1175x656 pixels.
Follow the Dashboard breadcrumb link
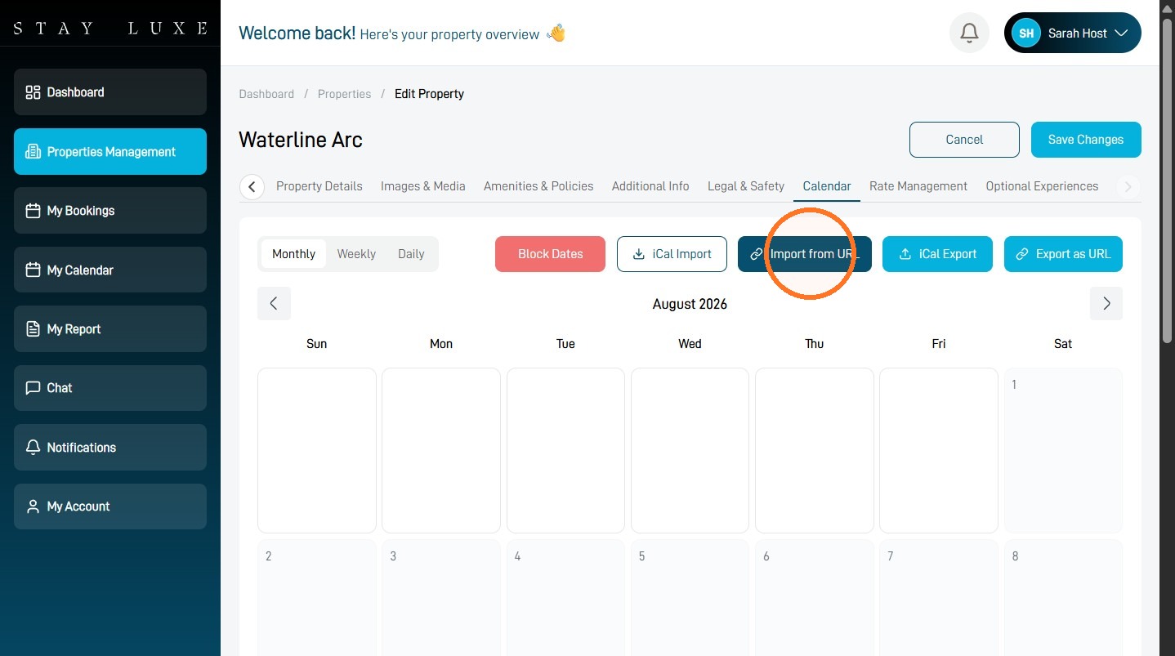[266, 94]
